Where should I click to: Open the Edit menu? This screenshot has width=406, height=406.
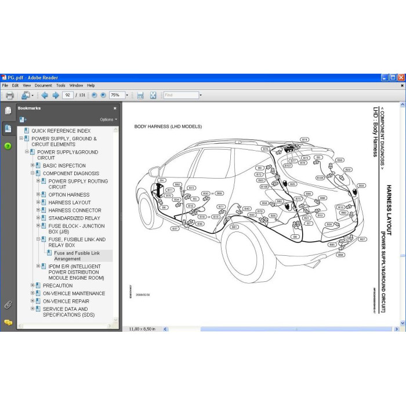[15, 85]
